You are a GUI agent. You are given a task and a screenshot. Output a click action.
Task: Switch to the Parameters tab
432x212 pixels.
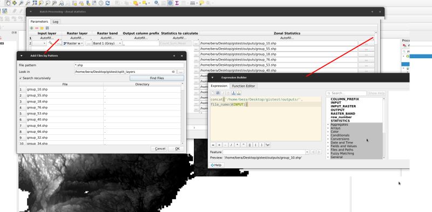[x=39, y=22]
